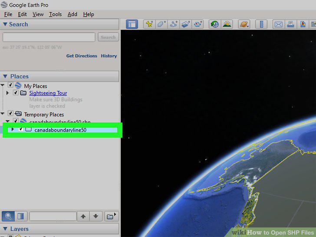This screenshot has width=316, height=237.
Task: Click the Places filter text field
Action: pyautogui.click(x=53, y=217)
